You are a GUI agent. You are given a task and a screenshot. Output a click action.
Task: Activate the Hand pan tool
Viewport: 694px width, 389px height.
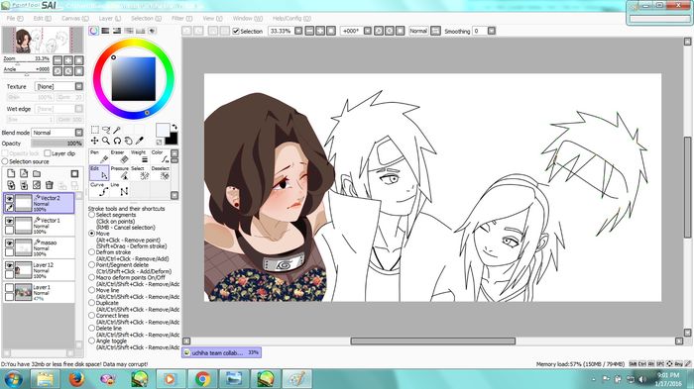[x=128, y=141]
